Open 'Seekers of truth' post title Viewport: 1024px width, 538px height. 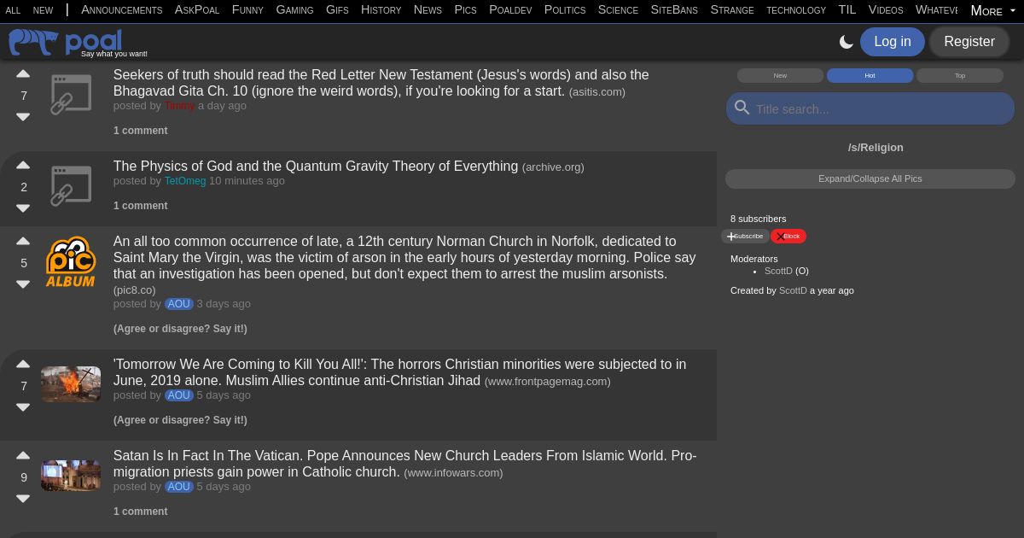click(x=381, y=83)
